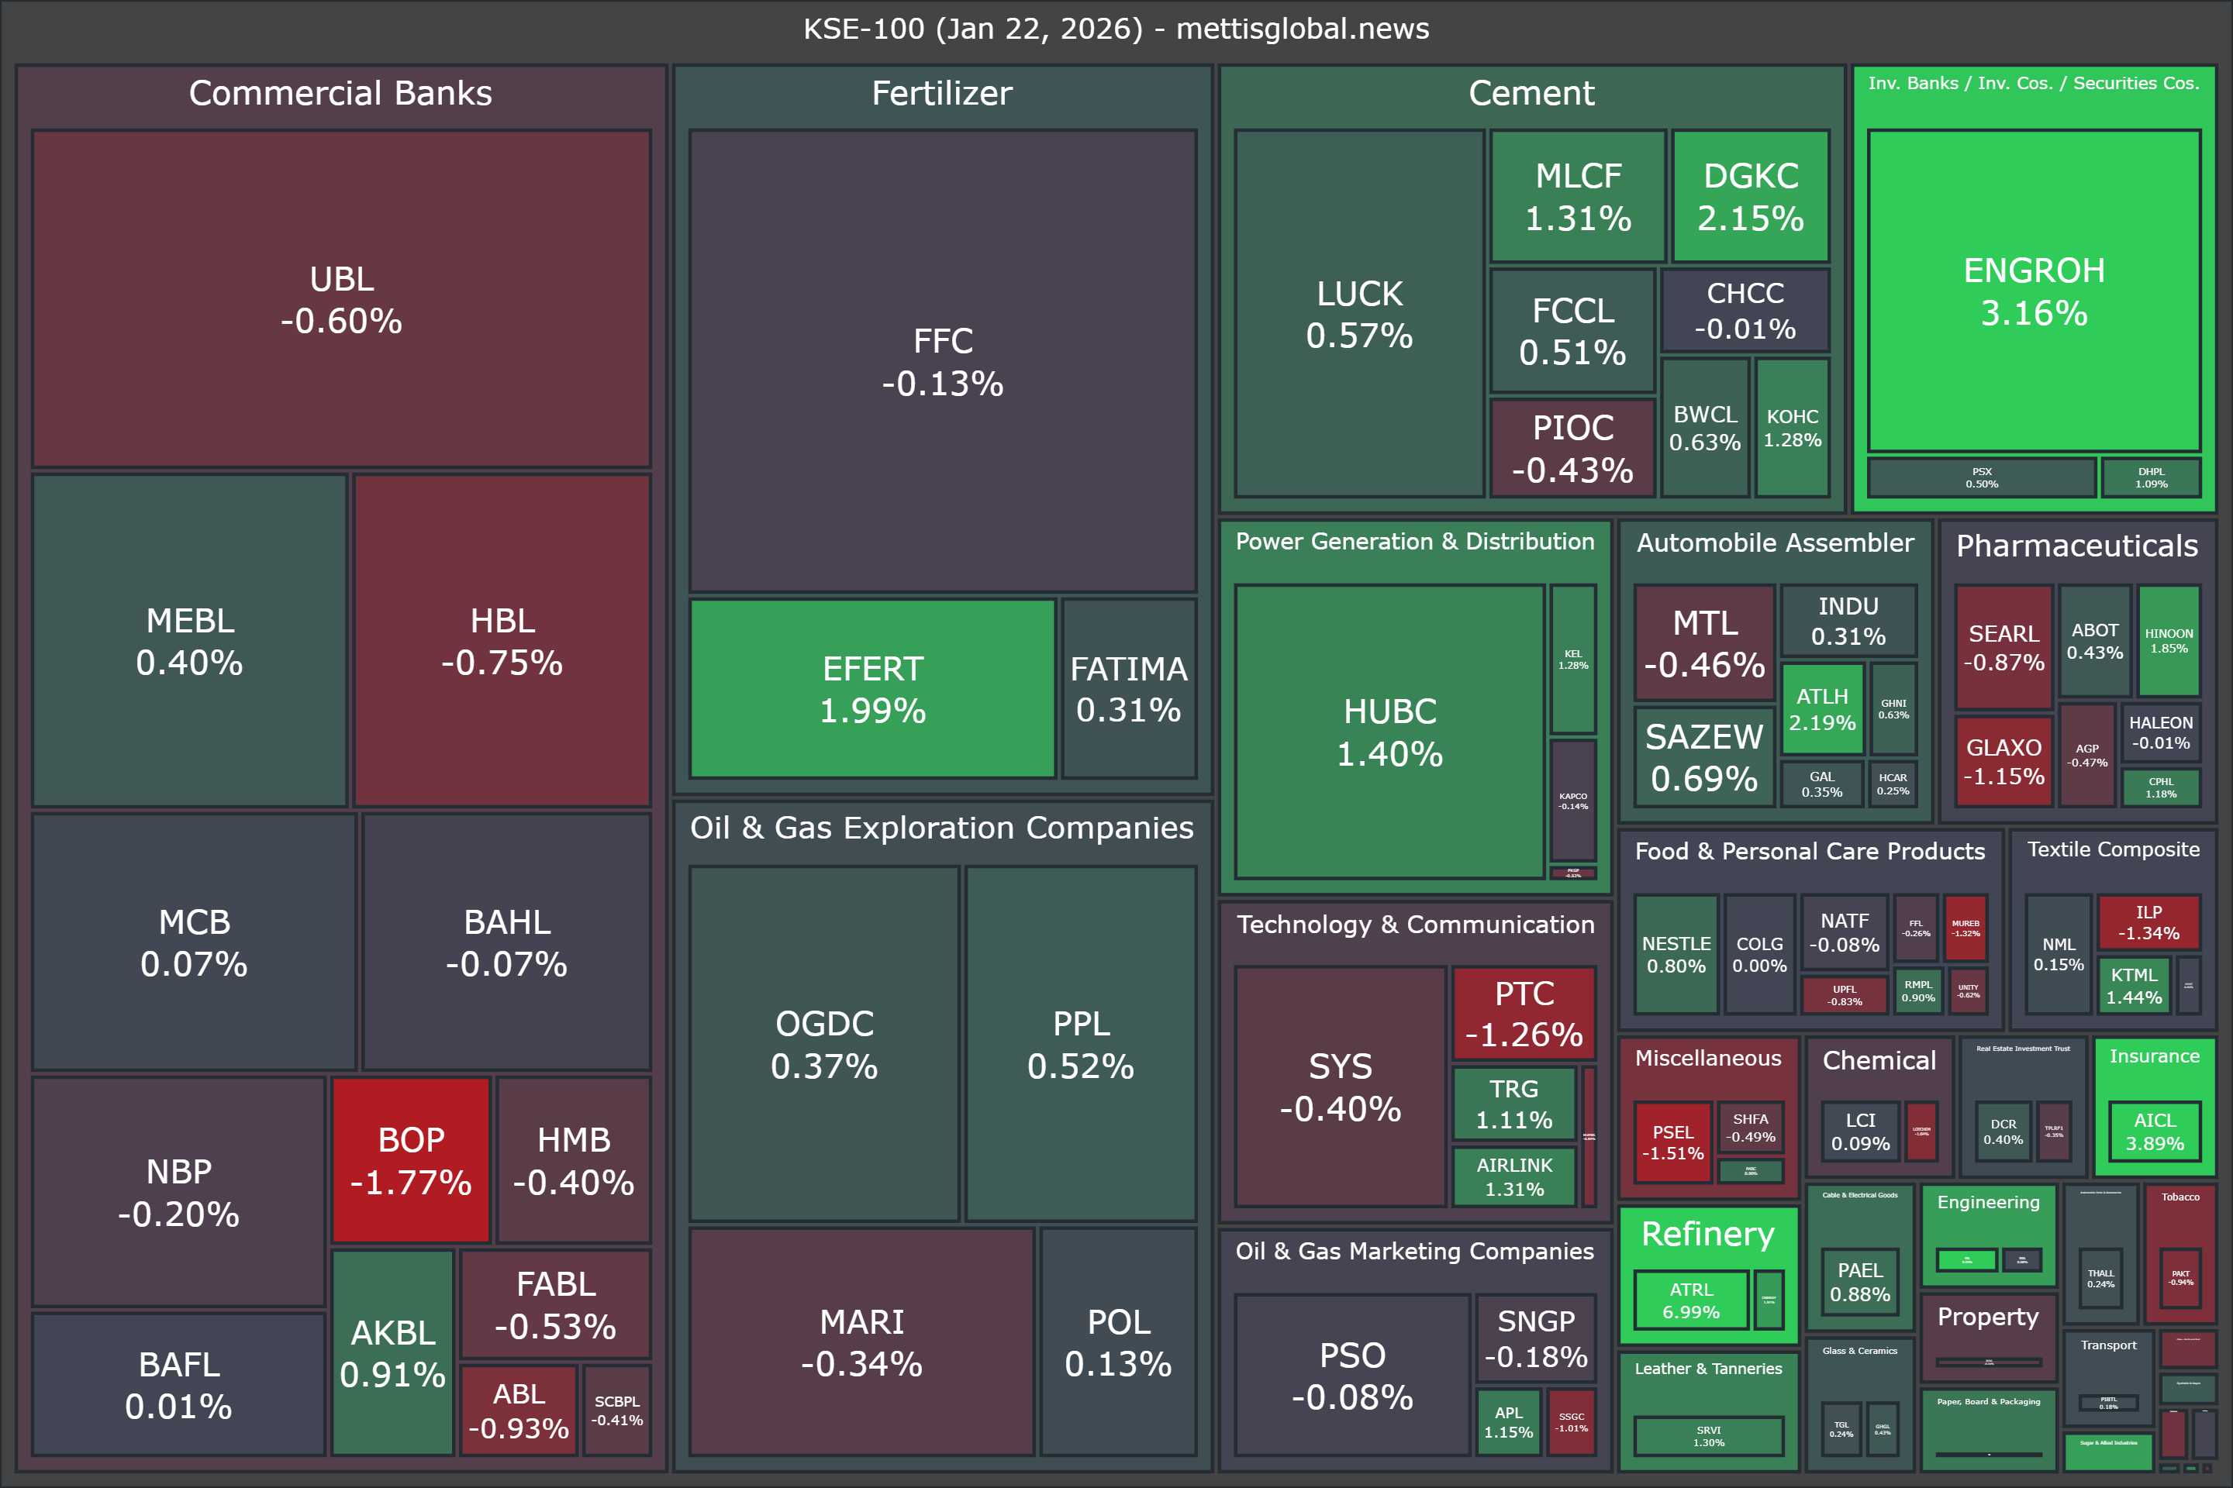Viewport: 2233px width, 1488px height.
Task: Select the ENGROH 3.16% tile
Action: (2034, 291)
